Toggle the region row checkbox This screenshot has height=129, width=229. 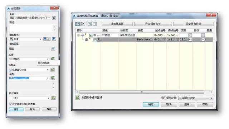coord(95,40)
